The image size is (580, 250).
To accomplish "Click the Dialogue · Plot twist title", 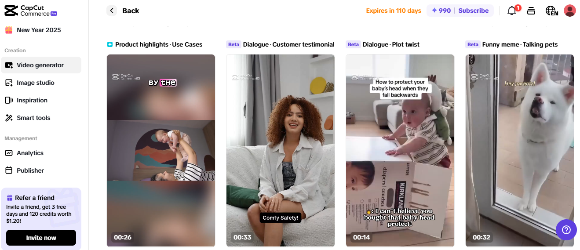I will click(391, 44).
